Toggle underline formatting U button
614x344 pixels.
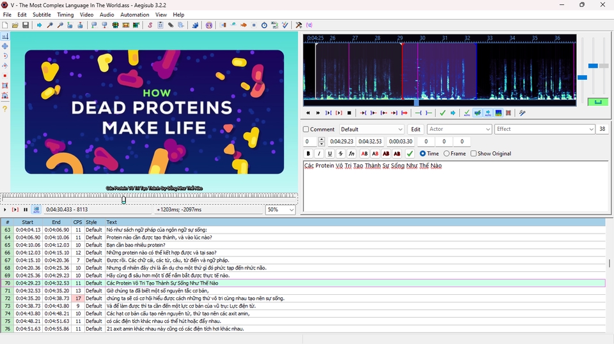(330, 154)
